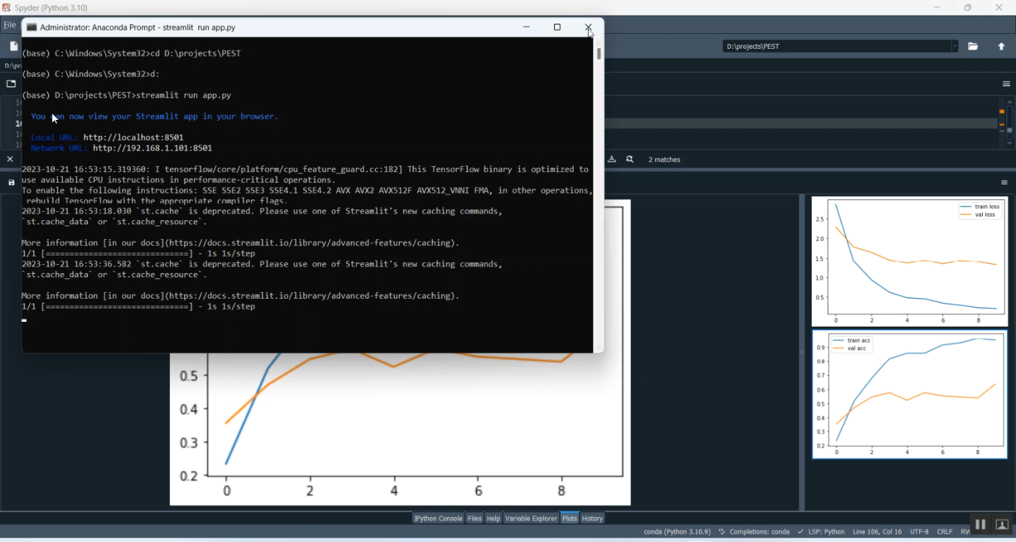Click the CRLF line endings indicator

[x=944, y=532]
